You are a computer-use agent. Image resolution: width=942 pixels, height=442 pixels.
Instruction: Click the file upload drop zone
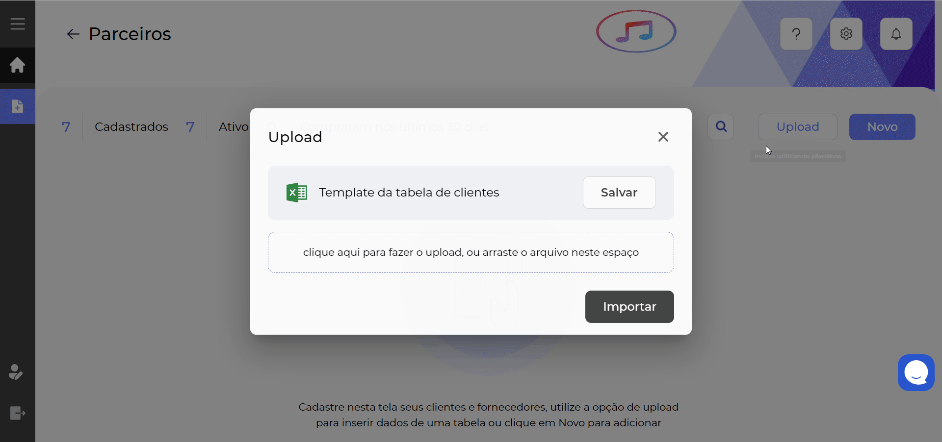(471, 252)
